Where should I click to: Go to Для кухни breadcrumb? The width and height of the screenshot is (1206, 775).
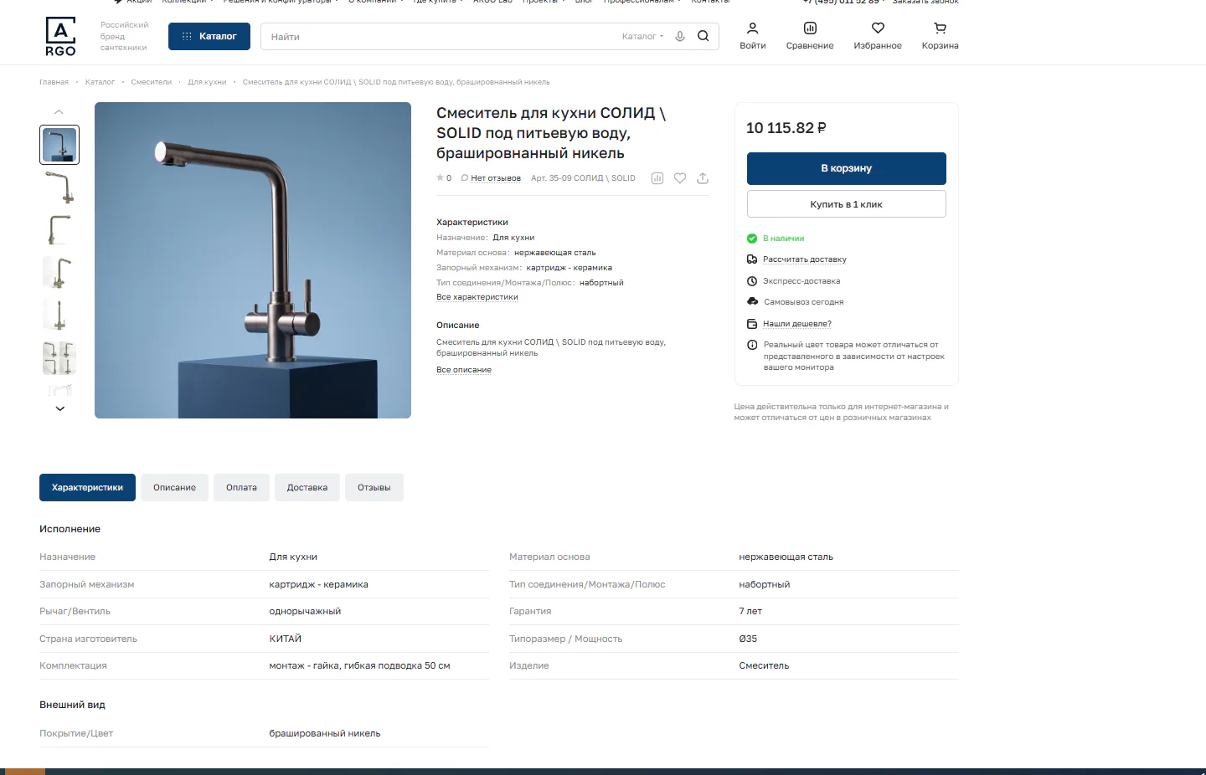207,82
